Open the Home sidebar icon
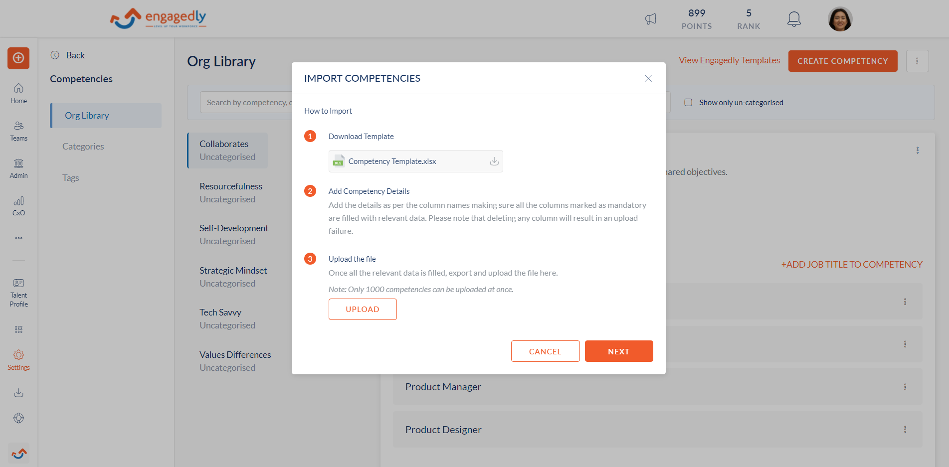Screen dimensions: 949x467 pos(18,93)
